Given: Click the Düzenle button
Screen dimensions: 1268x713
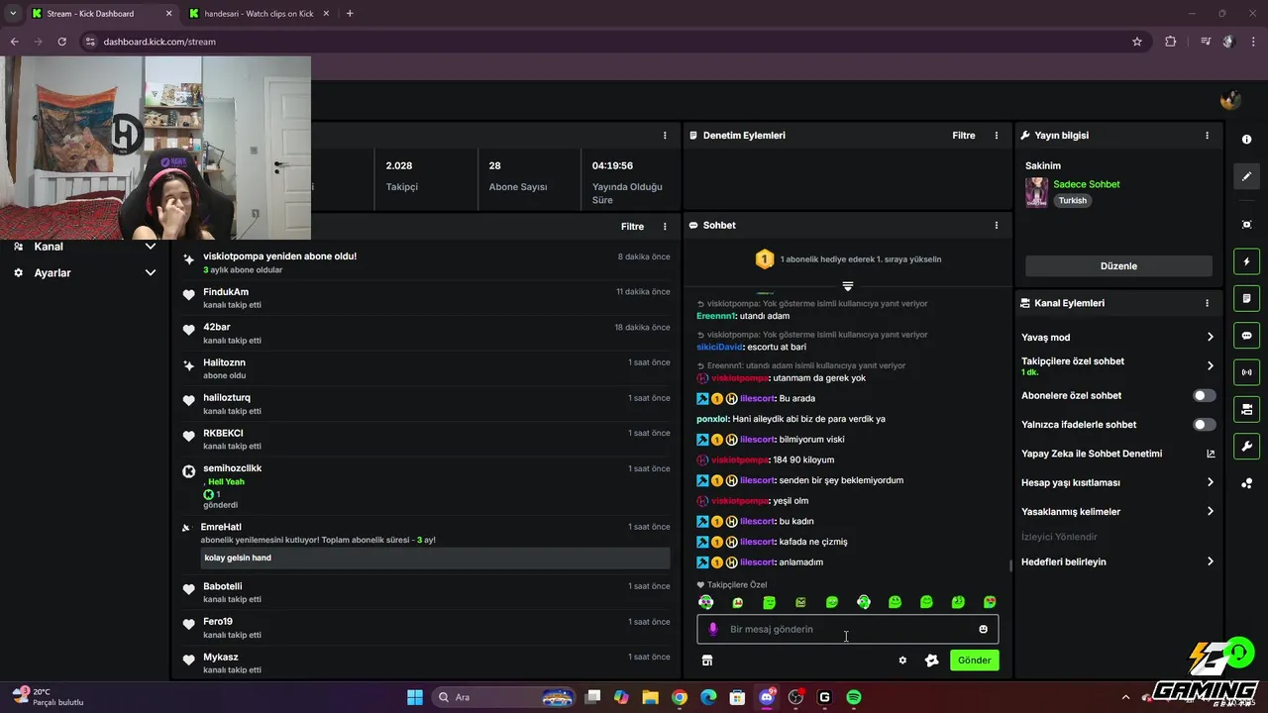Looking at the screenshot, I should tap(1118, 266).
